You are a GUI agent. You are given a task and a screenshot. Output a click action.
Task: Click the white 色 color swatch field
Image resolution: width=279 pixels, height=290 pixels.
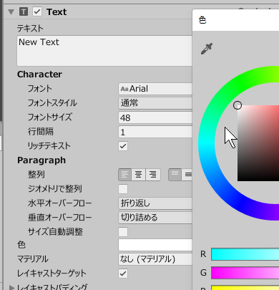coord(155,245)
